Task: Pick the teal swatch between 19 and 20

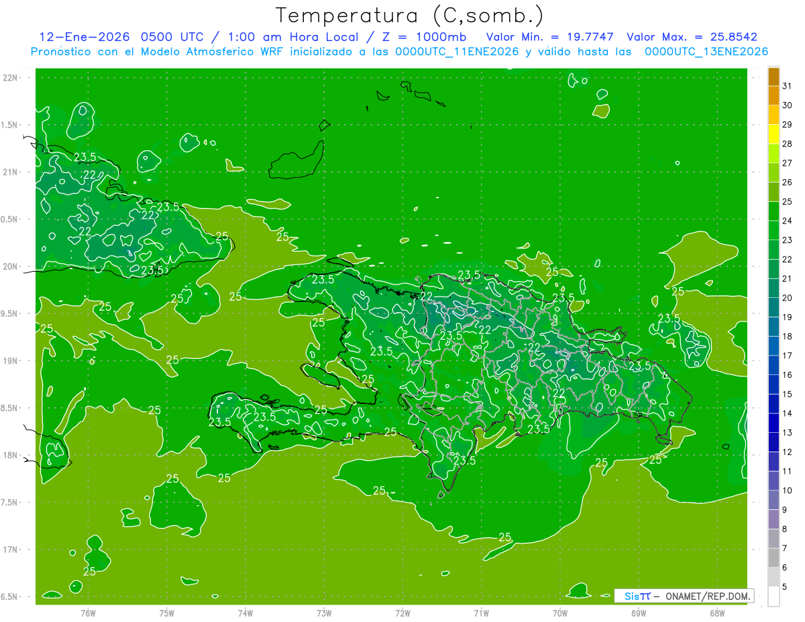Action: click(x=773, y=307)
